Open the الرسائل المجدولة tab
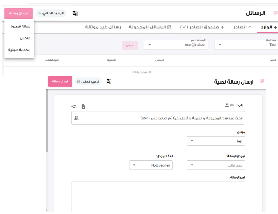Viewport: 278px width, 214px height. pos(150,27)
